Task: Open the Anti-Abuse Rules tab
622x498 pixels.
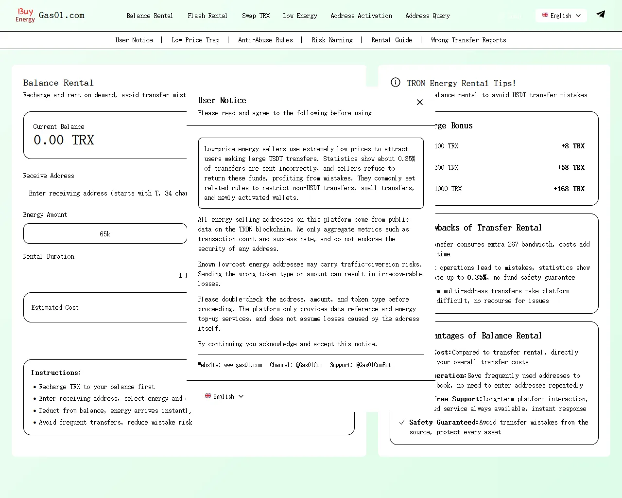Action: [x=265, y=40]
